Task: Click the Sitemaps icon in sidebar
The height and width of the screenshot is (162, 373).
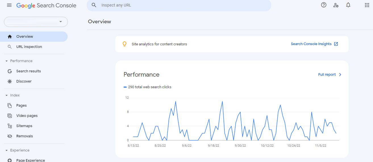Action: (10, 126)
